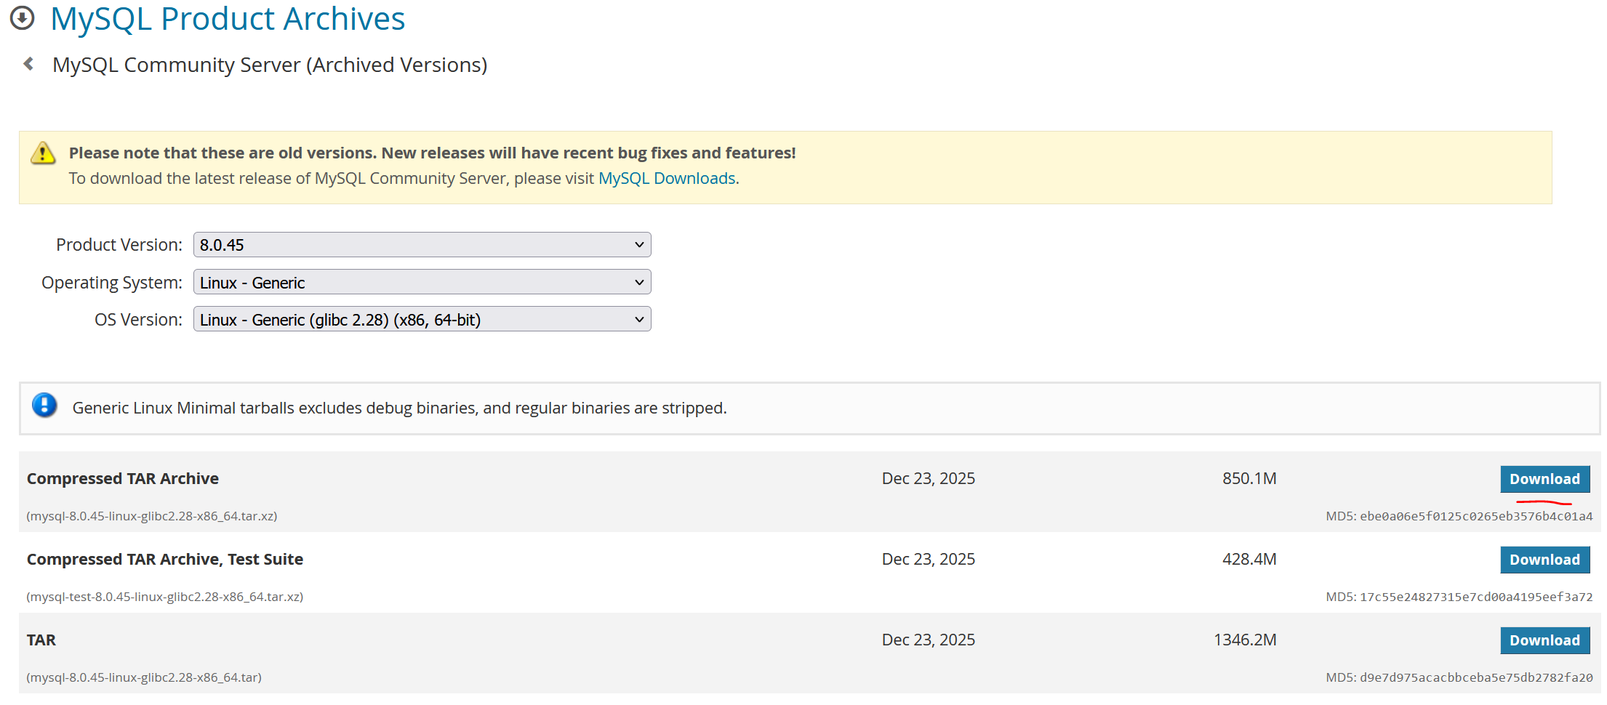1607x705 pixels.
Task: Click the Compressed TAR Archive title
Action: click(x=123, y=478)
